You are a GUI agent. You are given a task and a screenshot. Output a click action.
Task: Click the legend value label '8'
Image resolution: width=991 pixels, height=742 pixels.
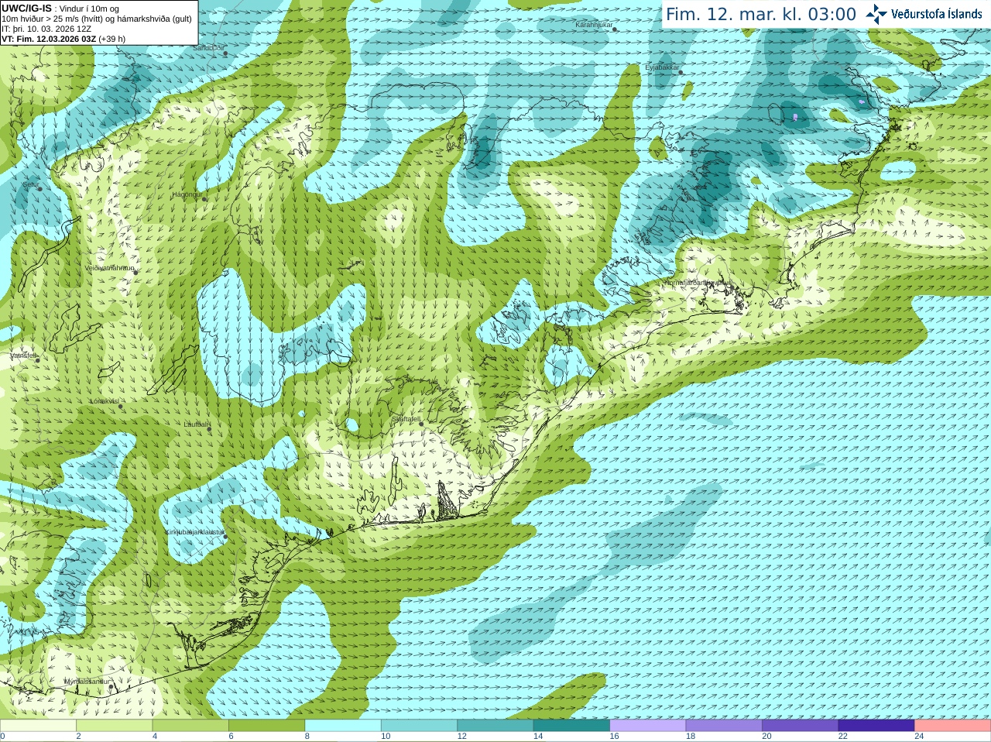[307, 737]
